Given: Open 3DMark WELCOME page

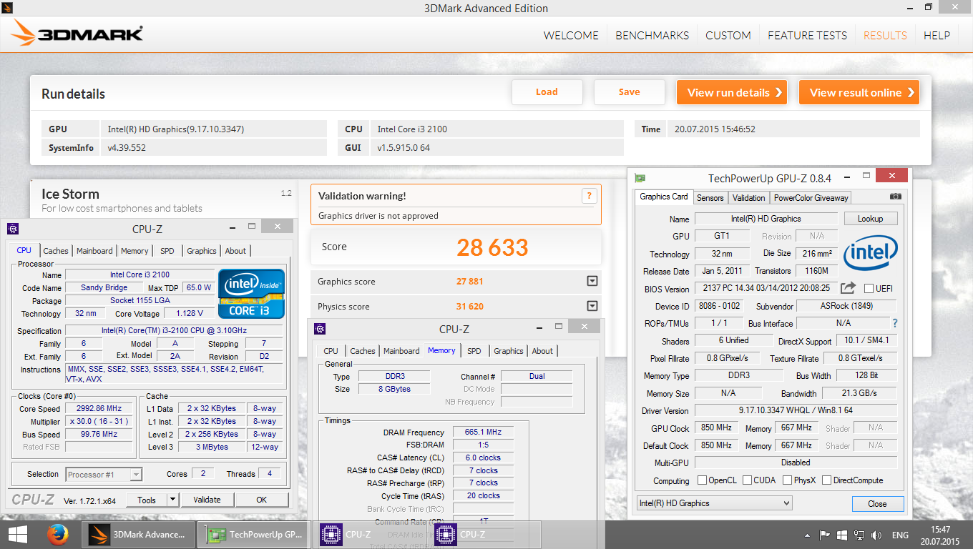Looking at the screenshot, I should pyautogui.click(x=571, y=35).
